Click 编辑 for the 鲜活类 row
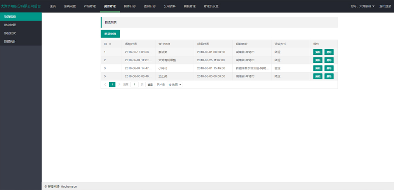 coord(318,52)
